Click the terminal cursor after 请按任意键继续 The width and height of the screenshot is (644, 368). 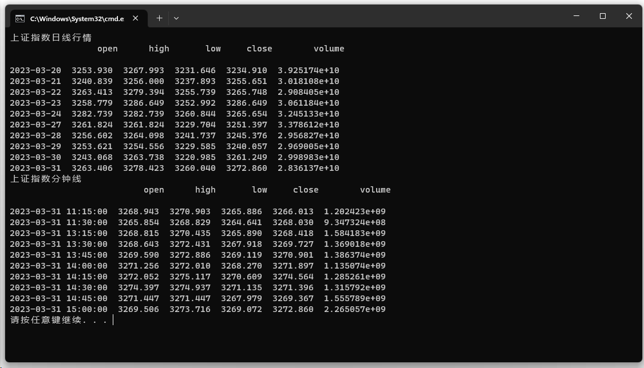pyautogui.click(x=112, y=319)
